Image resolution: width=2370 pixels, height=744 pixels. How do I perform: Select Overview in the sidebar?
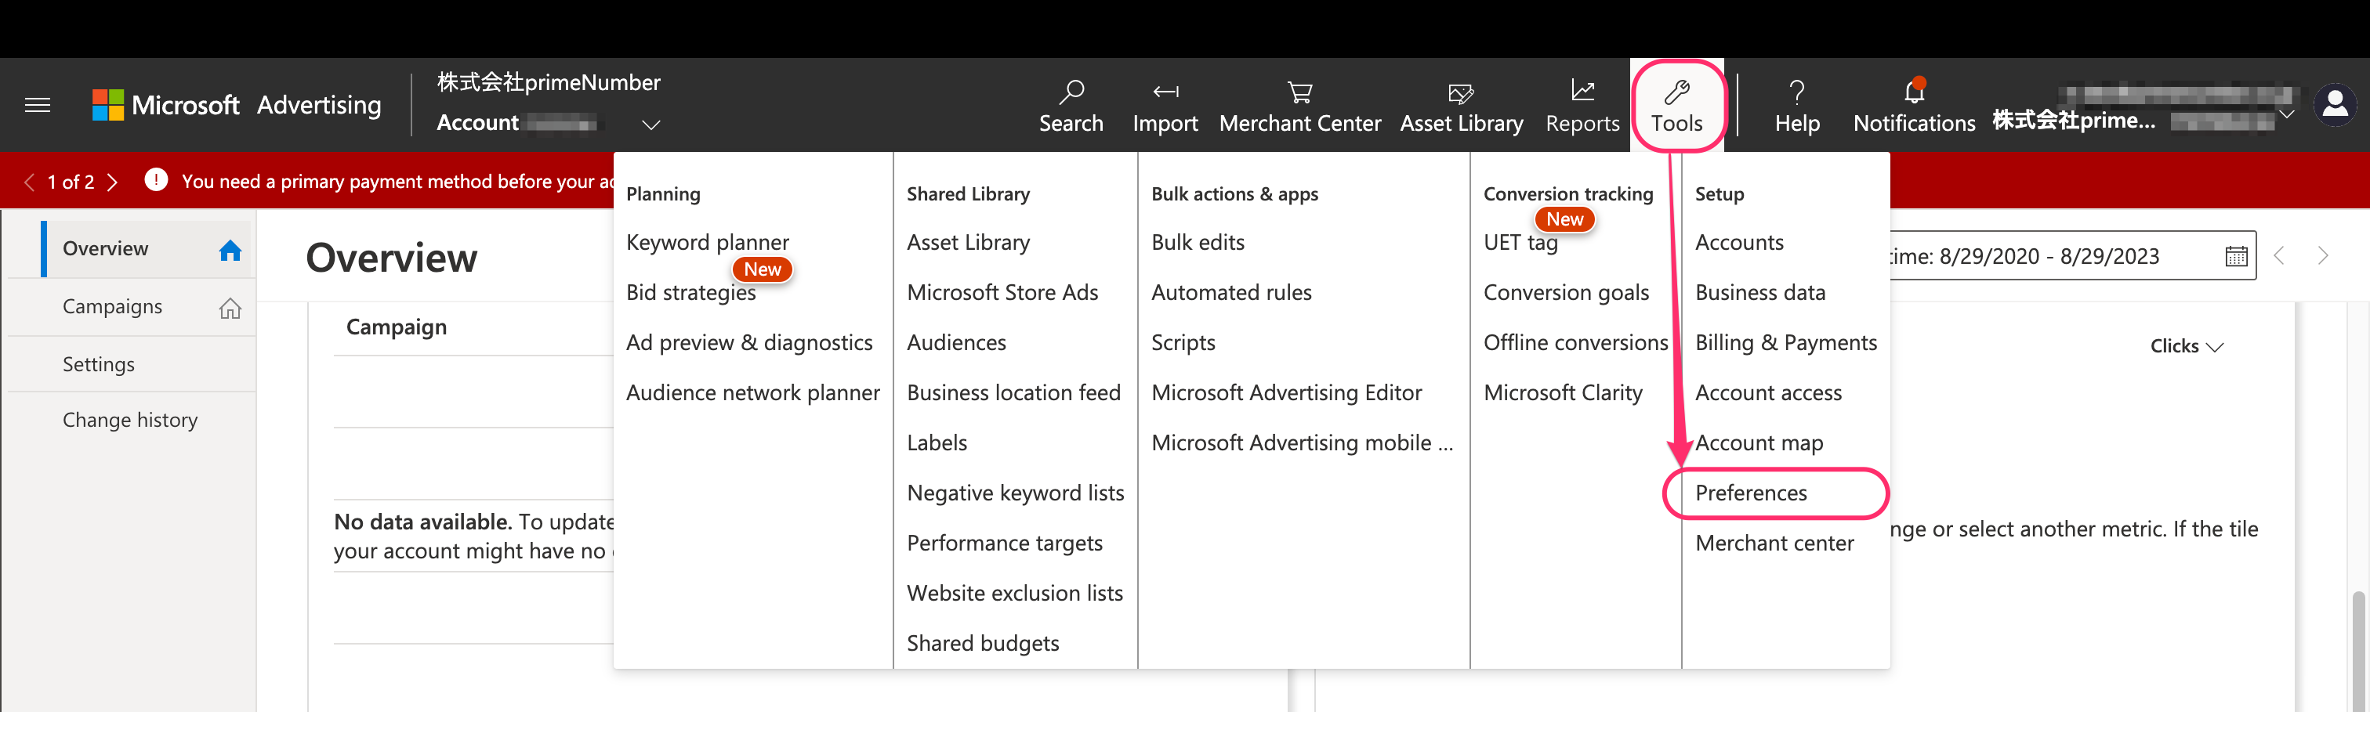pos(149,249)
